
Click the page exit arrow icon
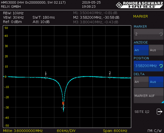(x=159, y=112)
